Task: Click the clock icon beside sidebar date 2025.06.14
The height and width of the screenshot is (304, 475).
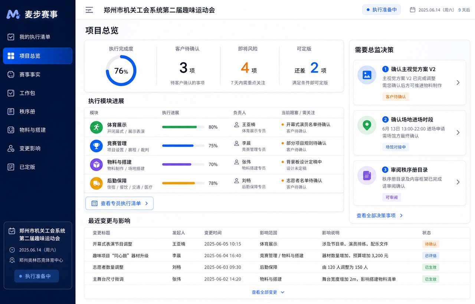Action: click(12, 250)
